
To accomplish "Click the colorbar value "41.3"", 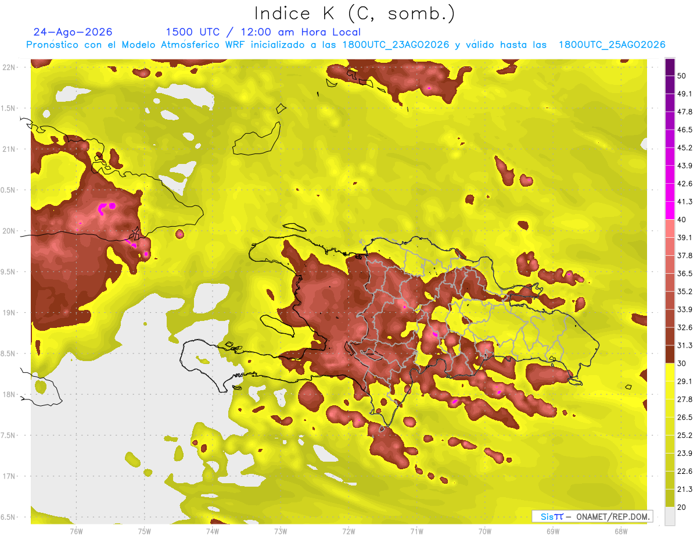I will tap(685, 202).
